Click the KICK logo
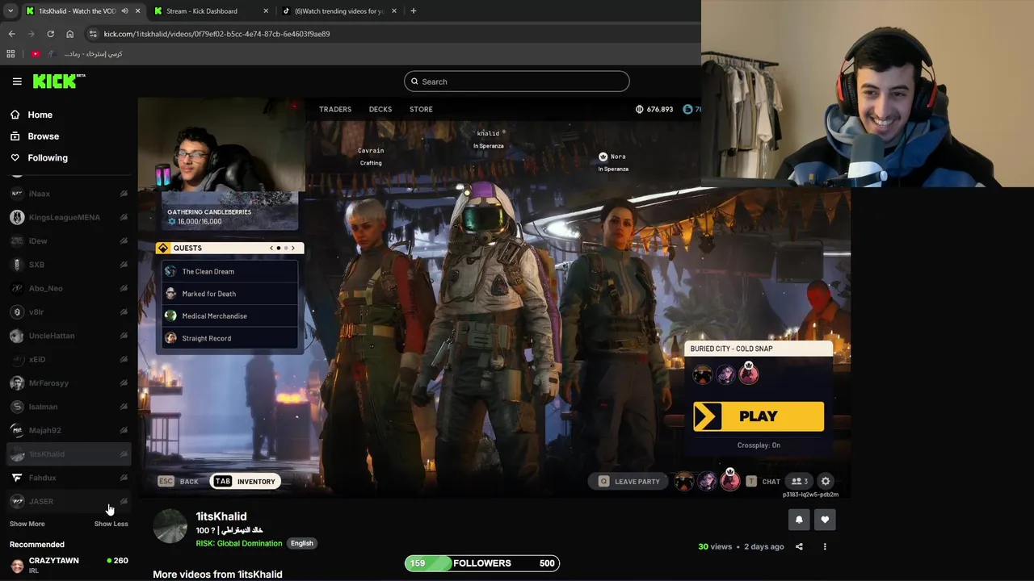Image resolution: width=1034 pixels, height=581 pixels. [59, 81]
